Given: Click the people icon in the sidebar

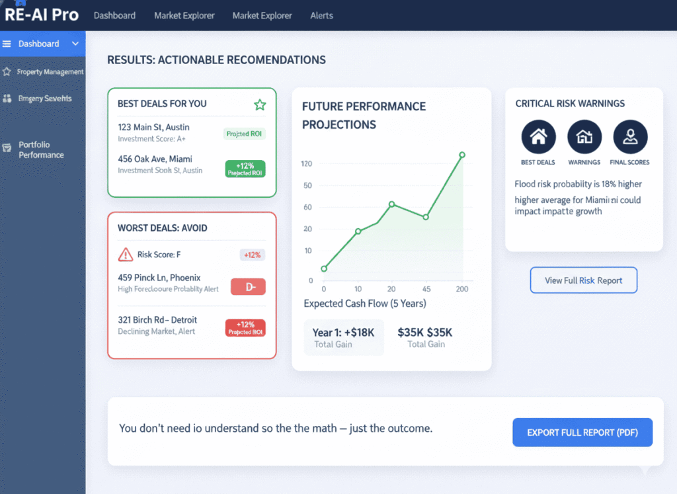Looking at the screenshot, I should (x=8, y=98).
